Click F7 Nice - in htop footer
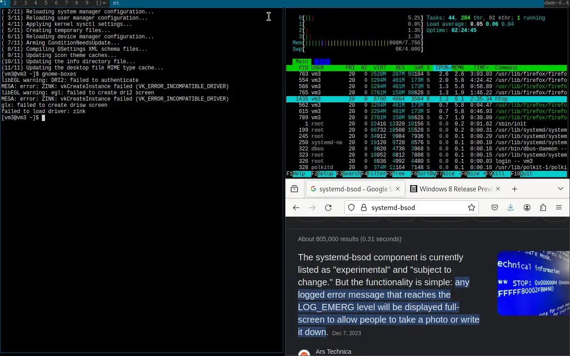Image resolution: width=570 pixels, height=356 pixels. pyautogui.click(x=448, y=174)
